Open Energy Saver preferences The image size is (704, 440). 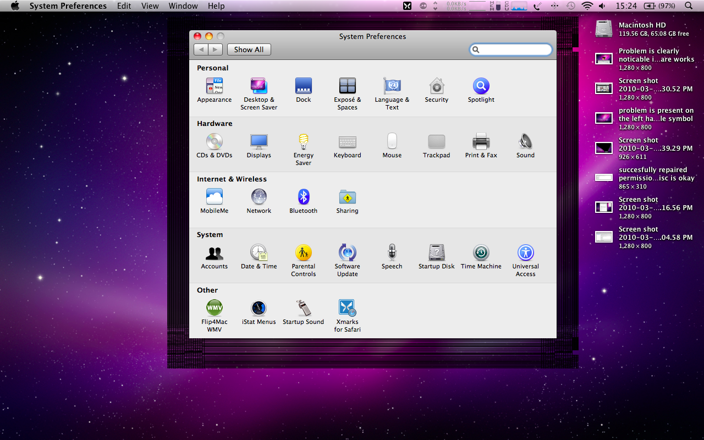[304, 149]
